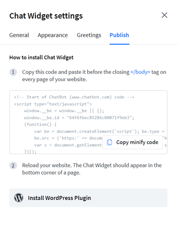Click the step 2 number badge
The width and height of the screenshot is (178, 244).
13,166
